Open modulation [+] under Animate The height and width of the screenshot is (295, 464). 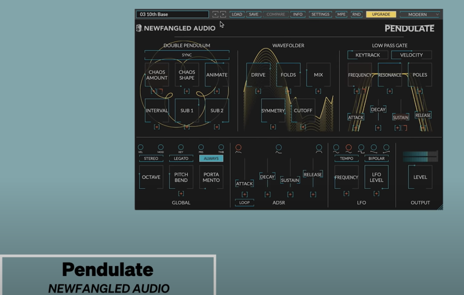coord(217,91)
